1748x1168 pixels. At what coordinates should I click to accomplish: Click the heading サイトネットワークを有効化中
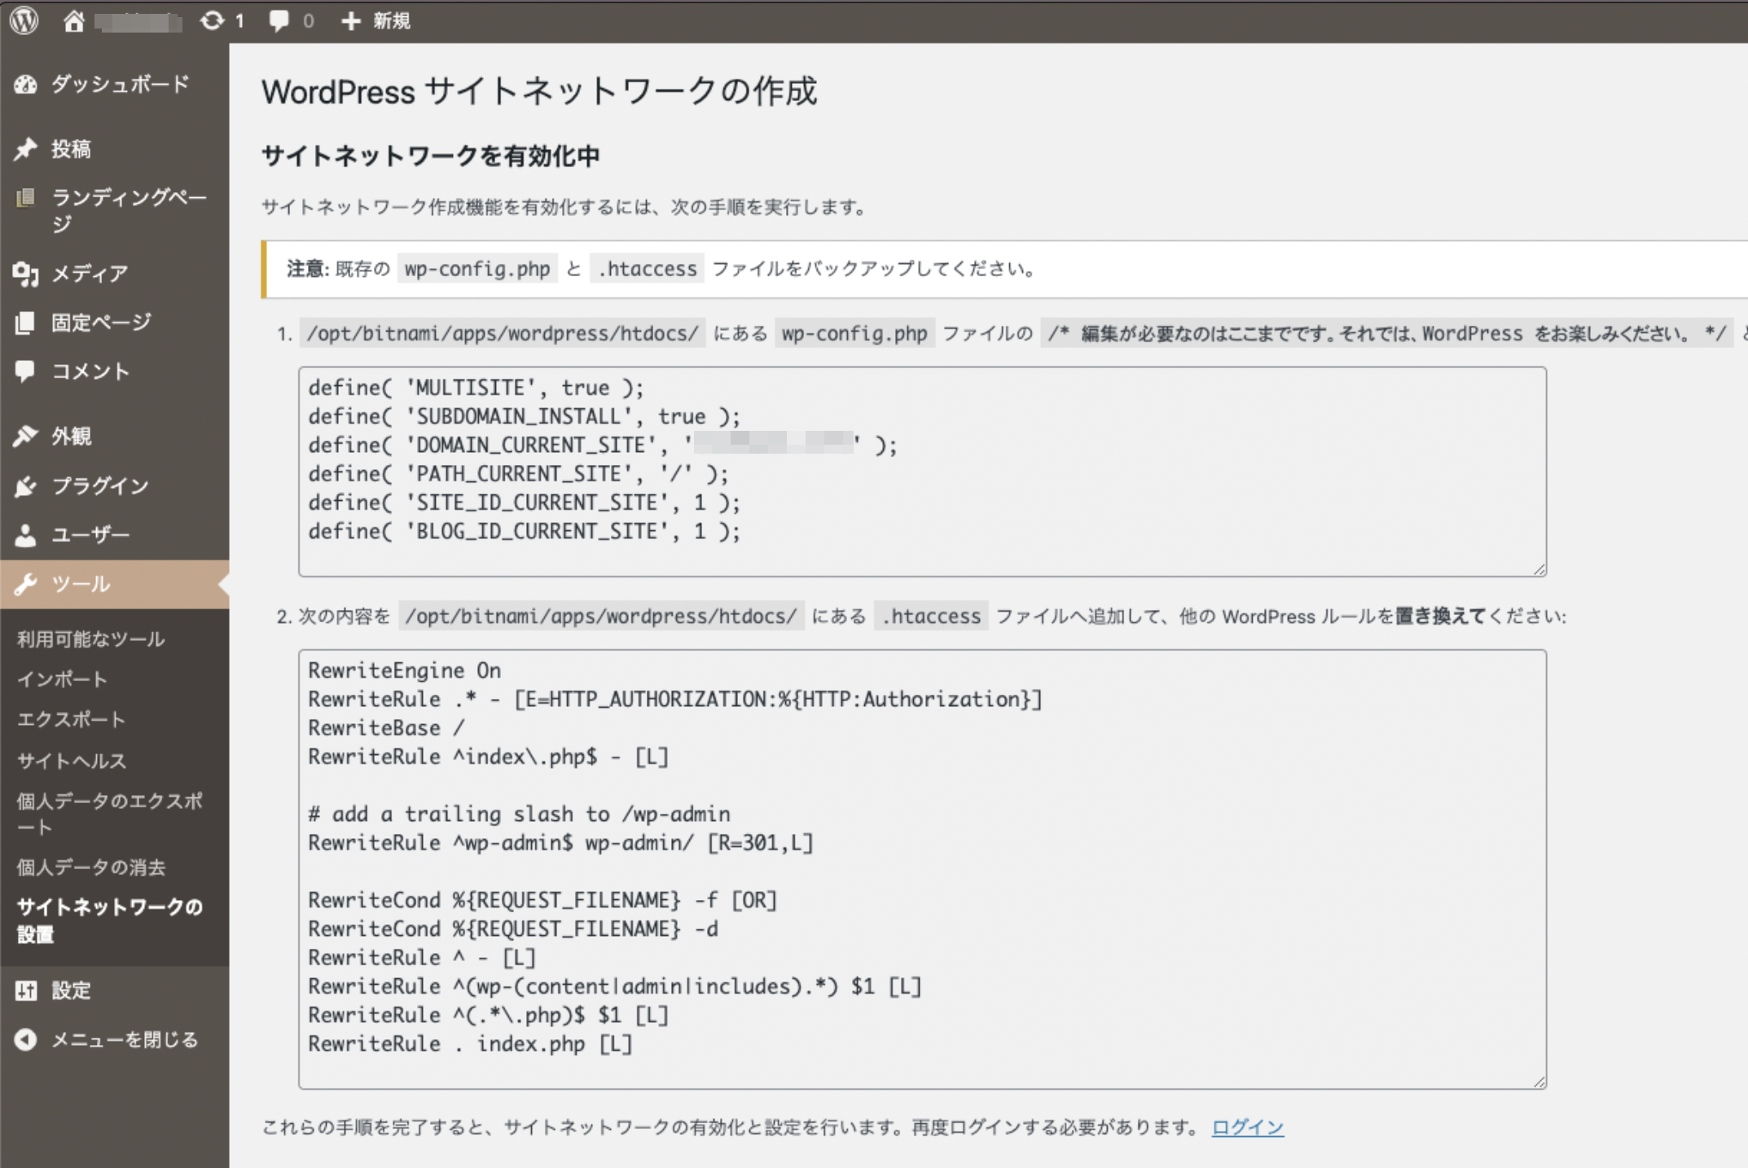[x=431, y=156]
